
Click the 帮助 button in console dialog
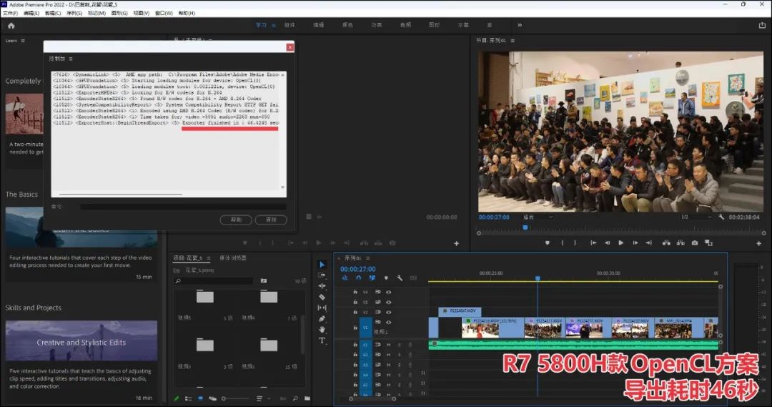click(236, 220)
